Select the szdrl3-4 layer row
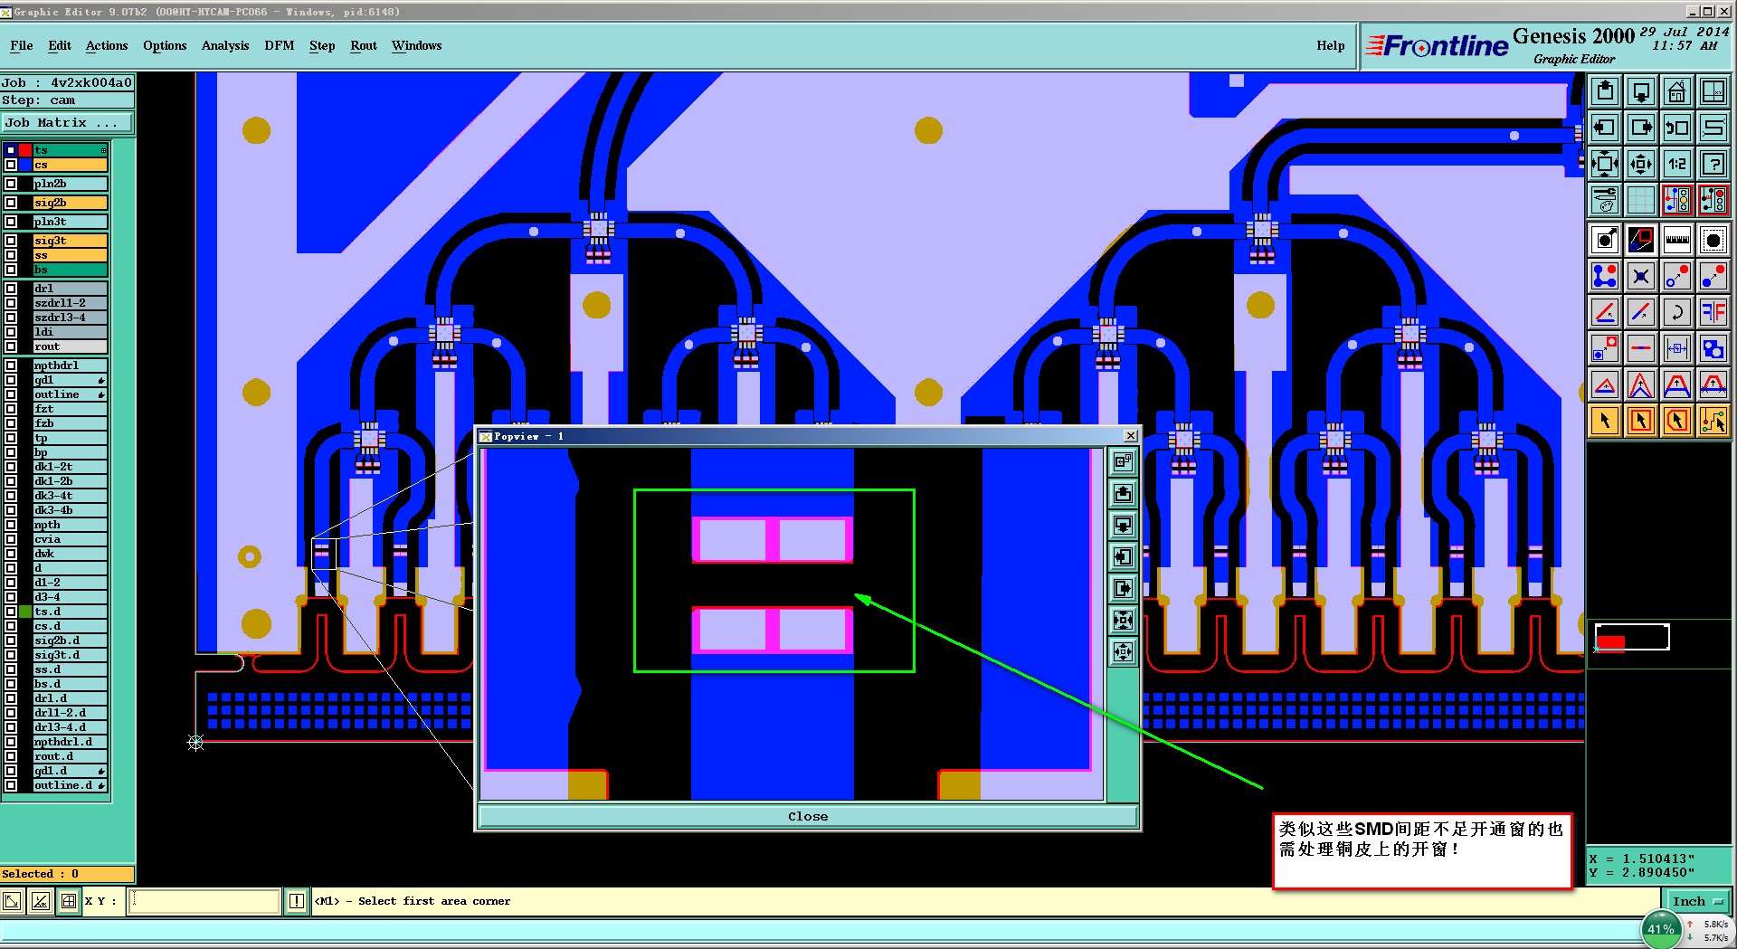The height and width of the screenshot is (949, 1737). point(71,318)
